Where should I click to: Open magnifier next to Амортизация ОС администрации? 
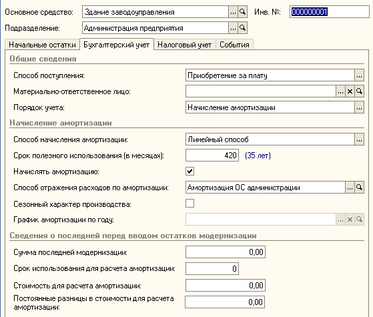coord(359,188)
